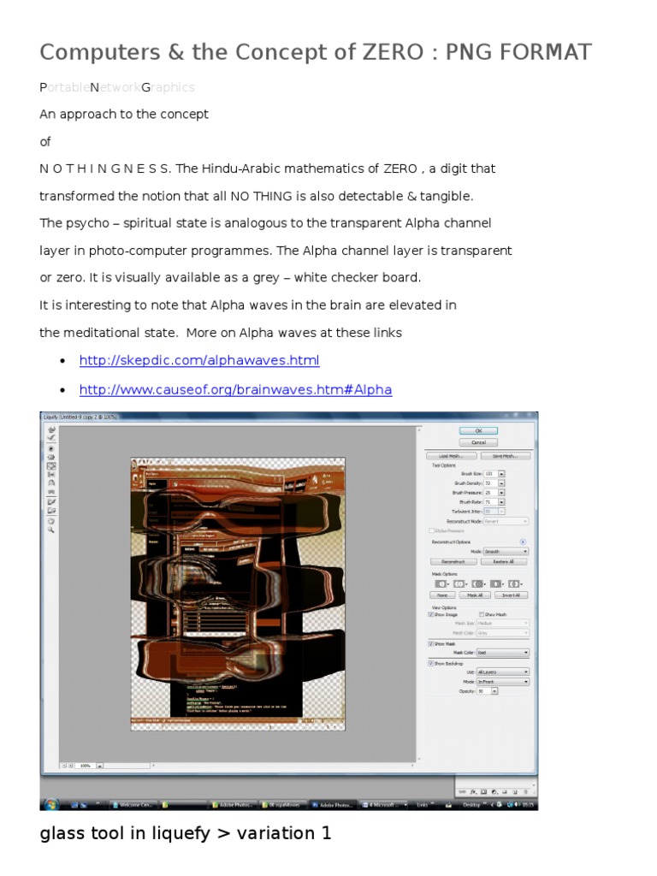
Task: Open the skepdic.com alphawaves link
Action: pyautogui.click(x=199, y=360)
